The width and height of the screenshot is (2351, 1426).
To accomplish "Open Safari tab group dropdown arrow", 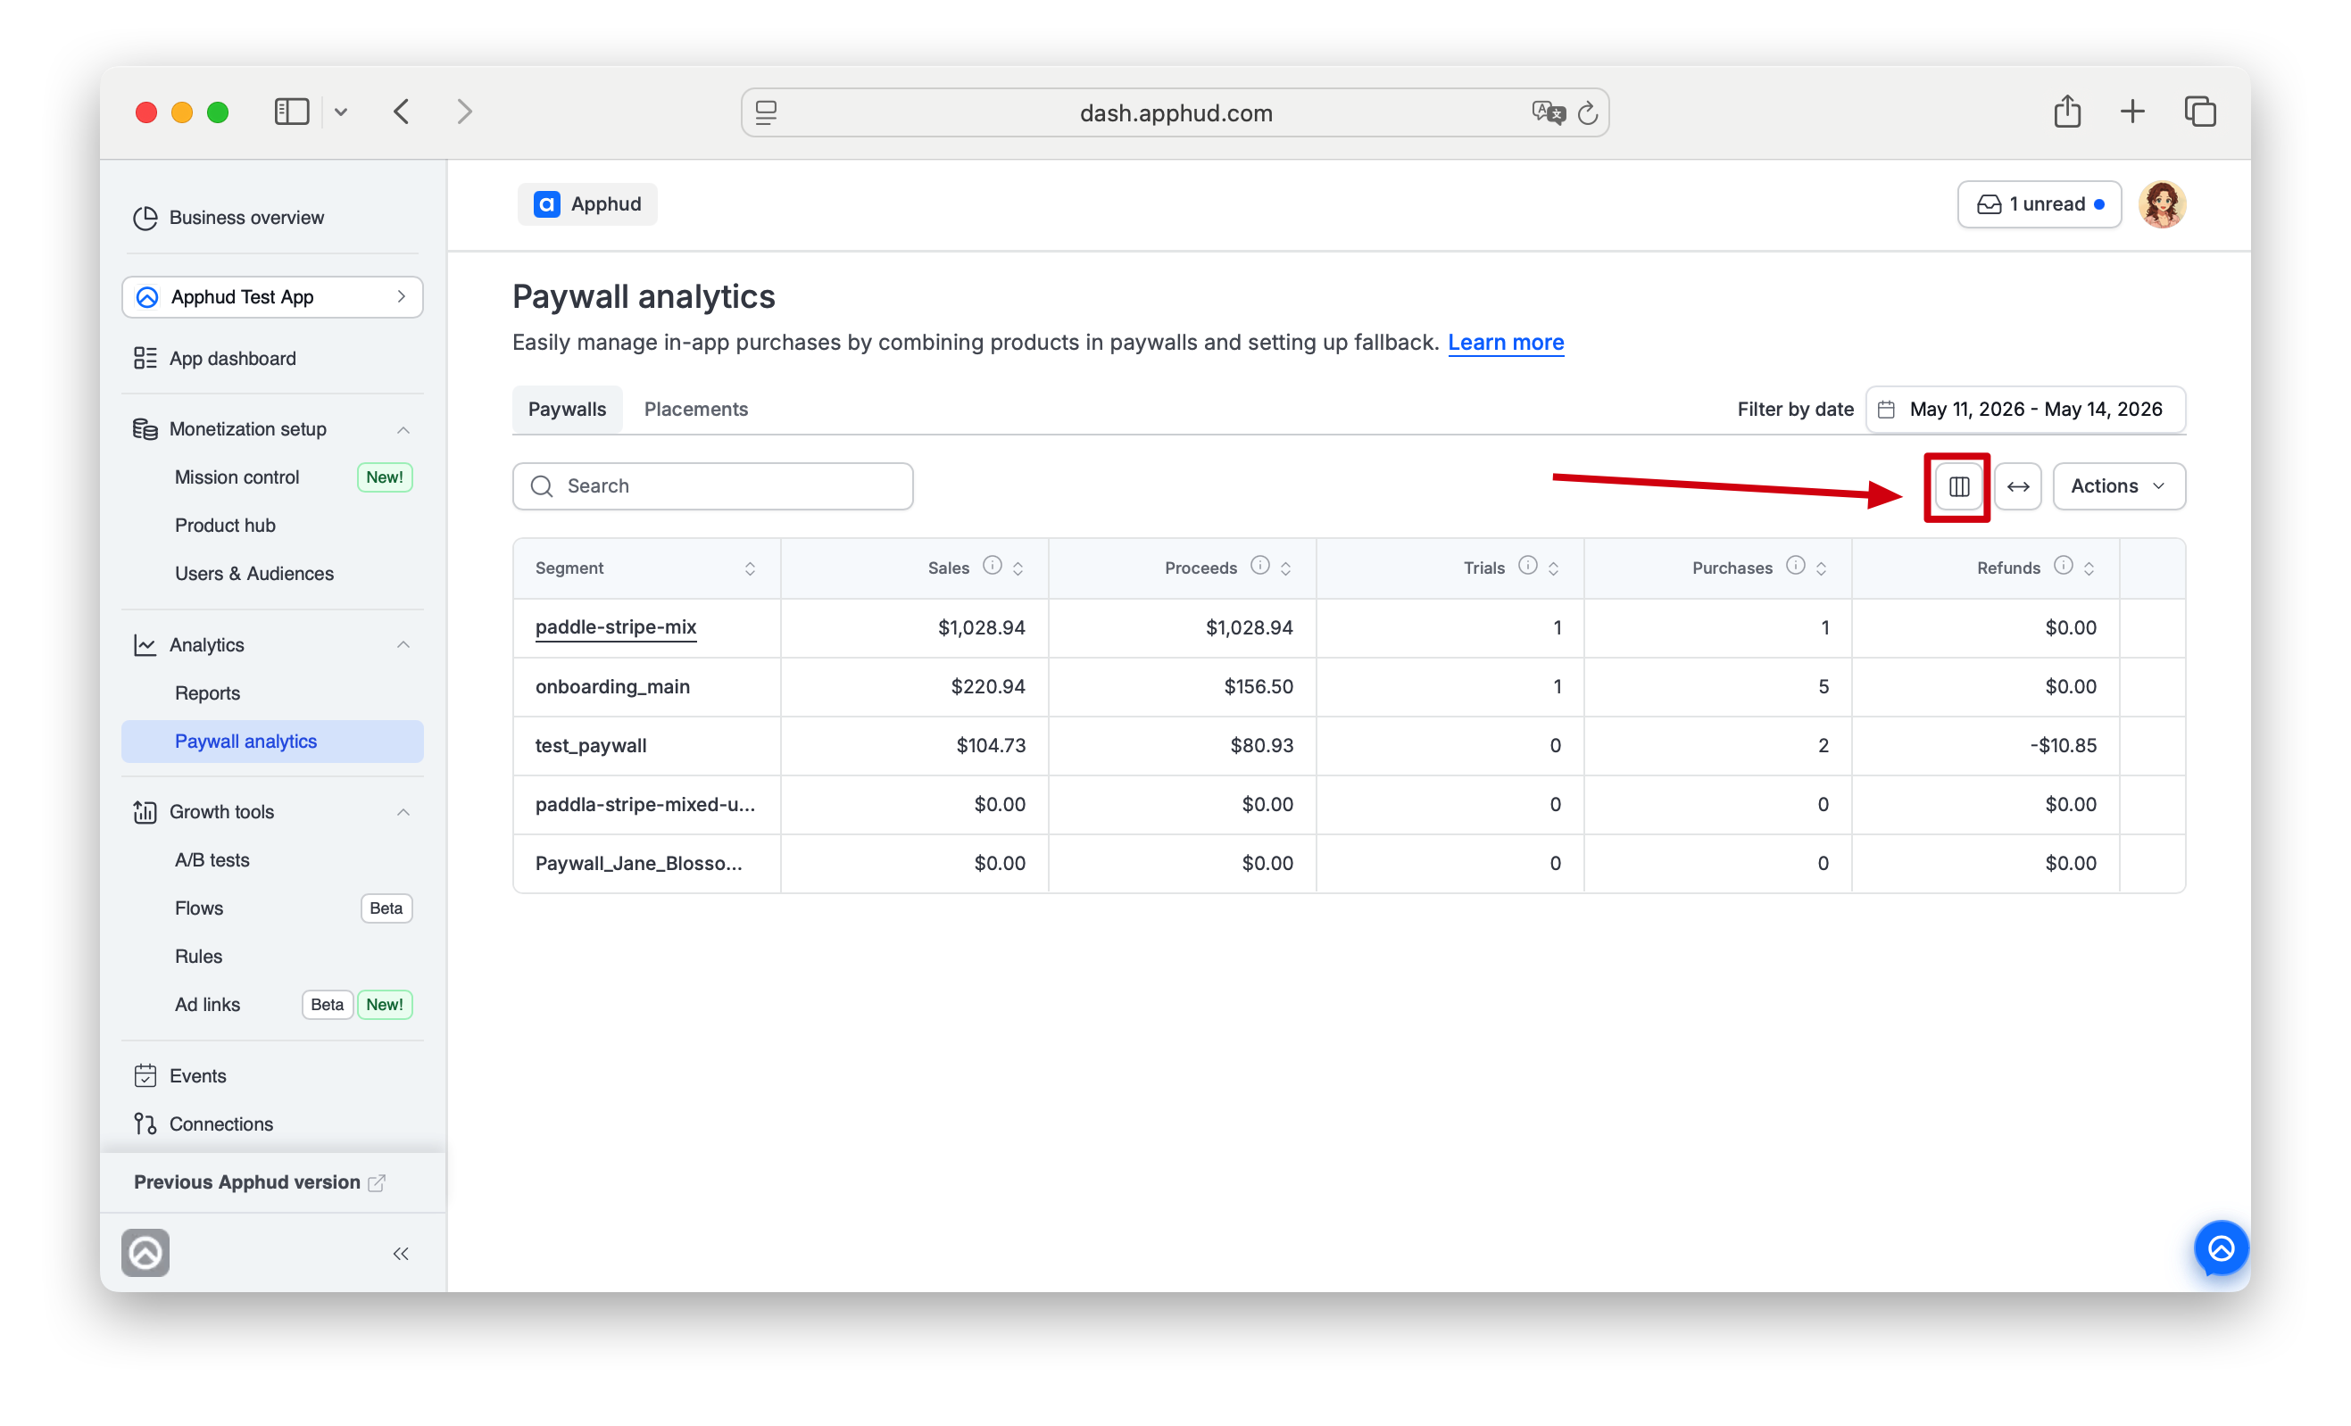I will tap(341, 112).
